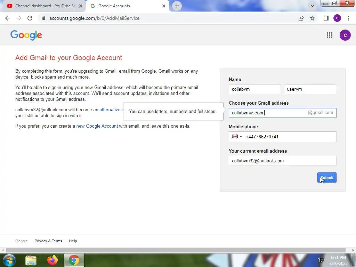Click the Chrome taskbar icon

pos(74,260)
